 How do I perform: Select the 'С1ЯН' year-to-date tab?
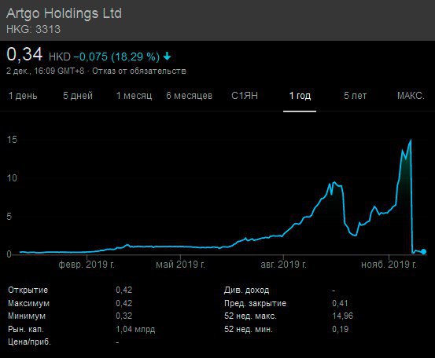pyautogui.click(x=245, y=96)
